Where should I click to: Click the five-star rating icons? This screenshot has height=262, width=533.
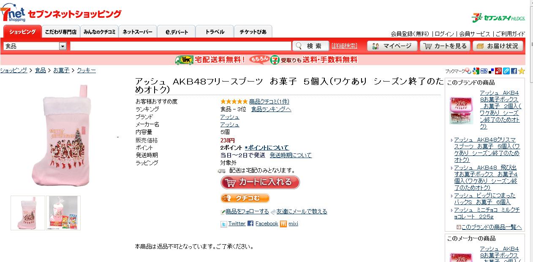234,101
